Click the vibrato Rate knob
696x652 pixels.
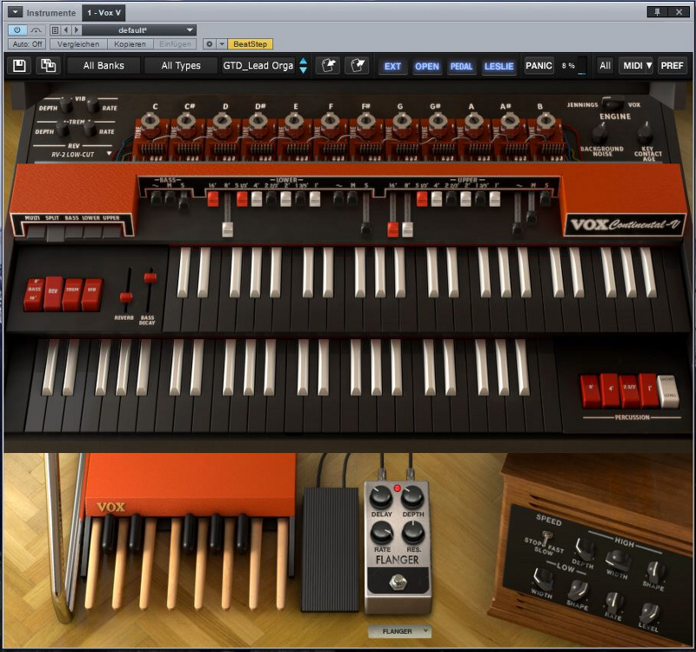point(93,105)
